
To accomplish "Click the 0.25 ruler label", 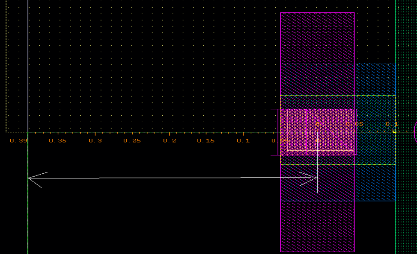I will pyautogui.click(x=132, y=140).
